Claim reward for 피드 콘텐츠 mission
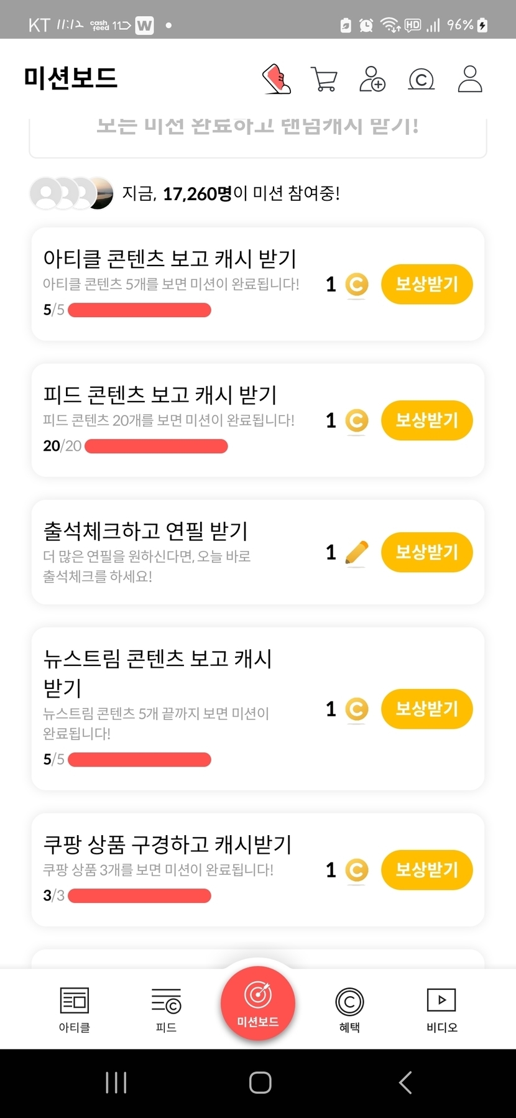 coord(426,421)
